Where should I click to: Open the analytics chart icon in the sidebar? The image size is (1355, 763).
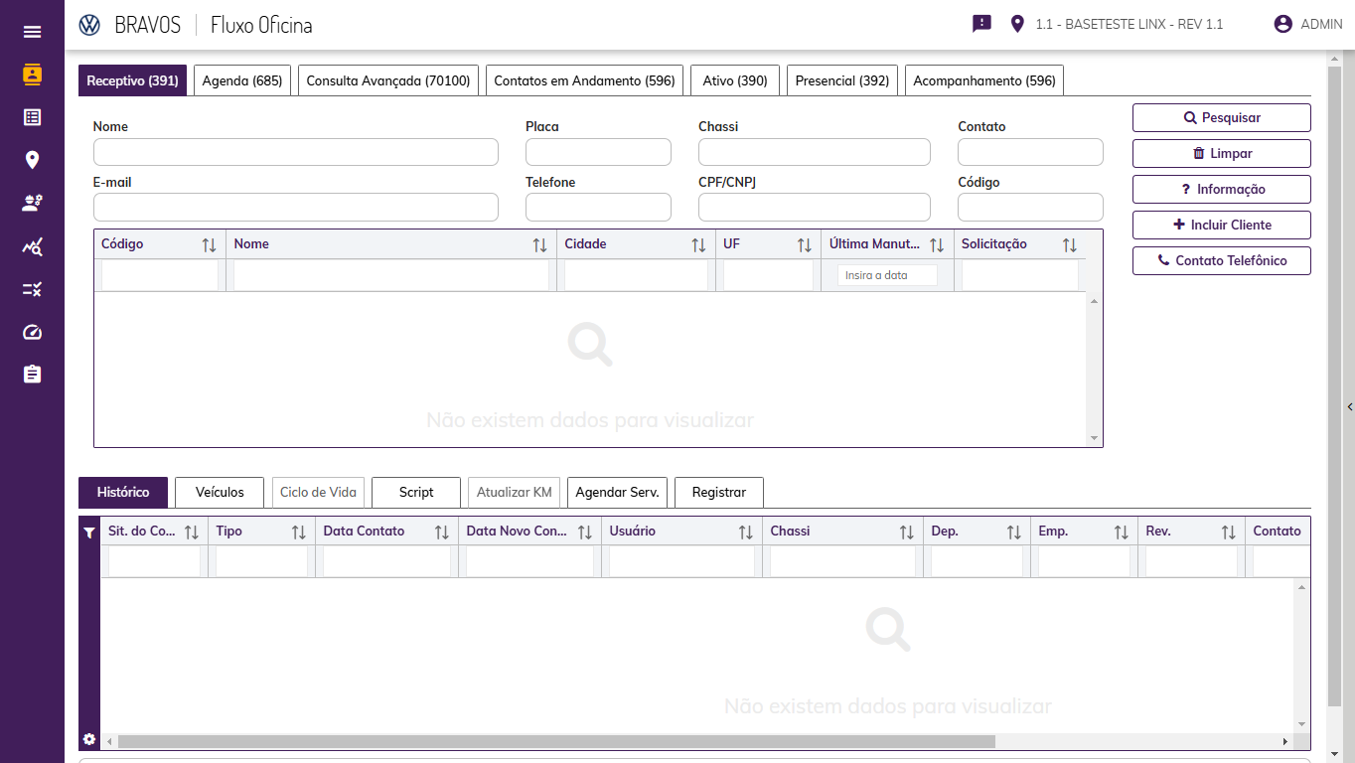click(32, 246)
